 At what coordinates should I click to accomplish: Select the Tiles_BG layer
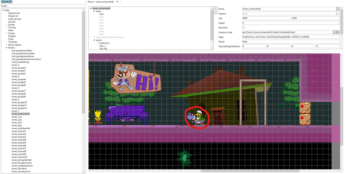coord(103,48)
